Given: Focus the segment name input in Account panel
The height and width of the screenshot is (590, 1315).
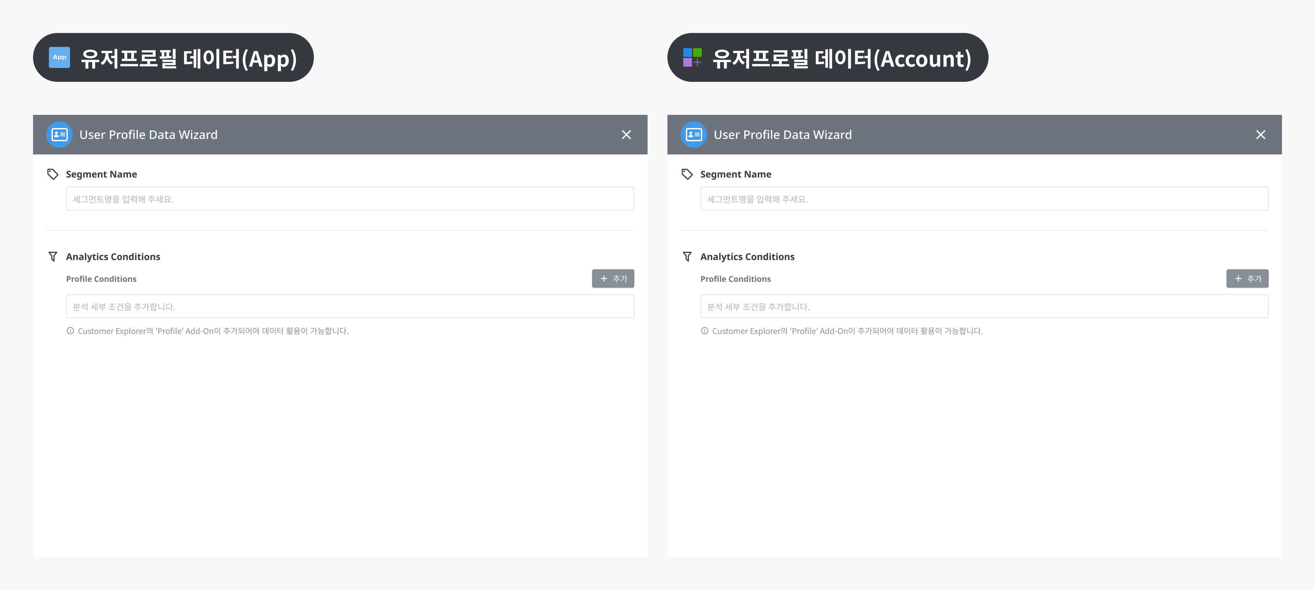Looking at the screenshot, I should [984, 199].
